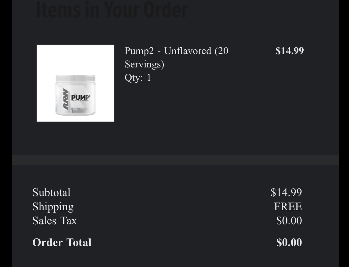
Task: Select the Qty: 1 text
Action: (x=138, y=77)
